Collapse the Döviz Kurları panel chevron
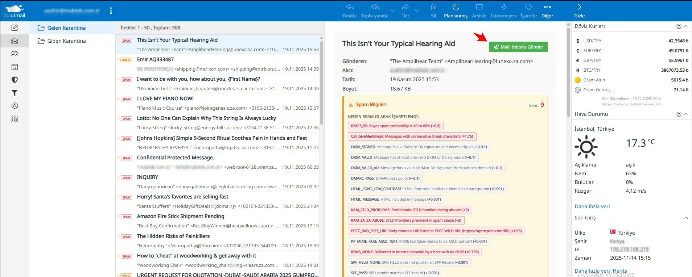This screenshot has height=277, width=692. (x=686, y=26)
